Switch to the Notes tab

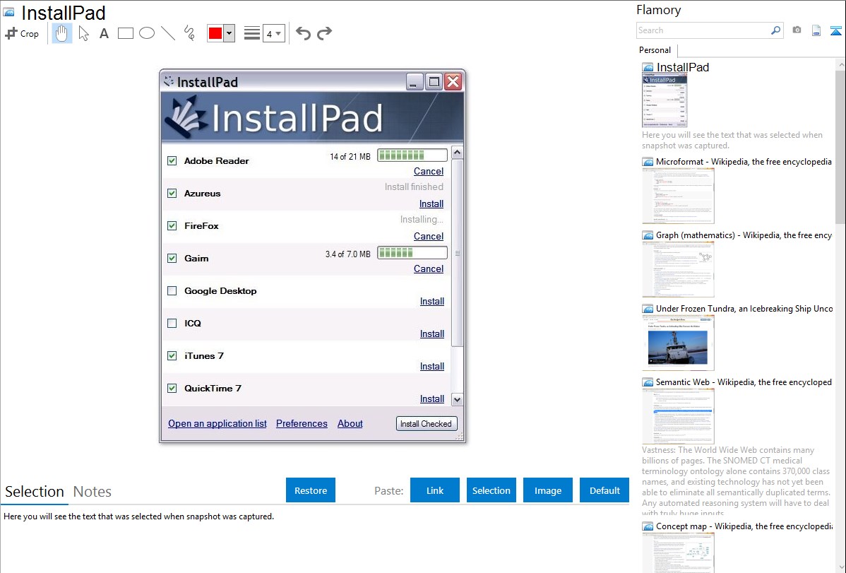coord(93,492)
